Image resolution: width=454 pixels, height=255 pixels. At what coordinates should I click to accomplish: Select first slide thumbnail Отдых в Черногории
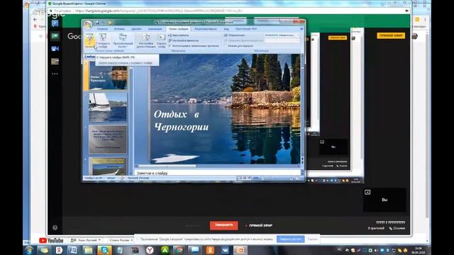tap(108, 76)
